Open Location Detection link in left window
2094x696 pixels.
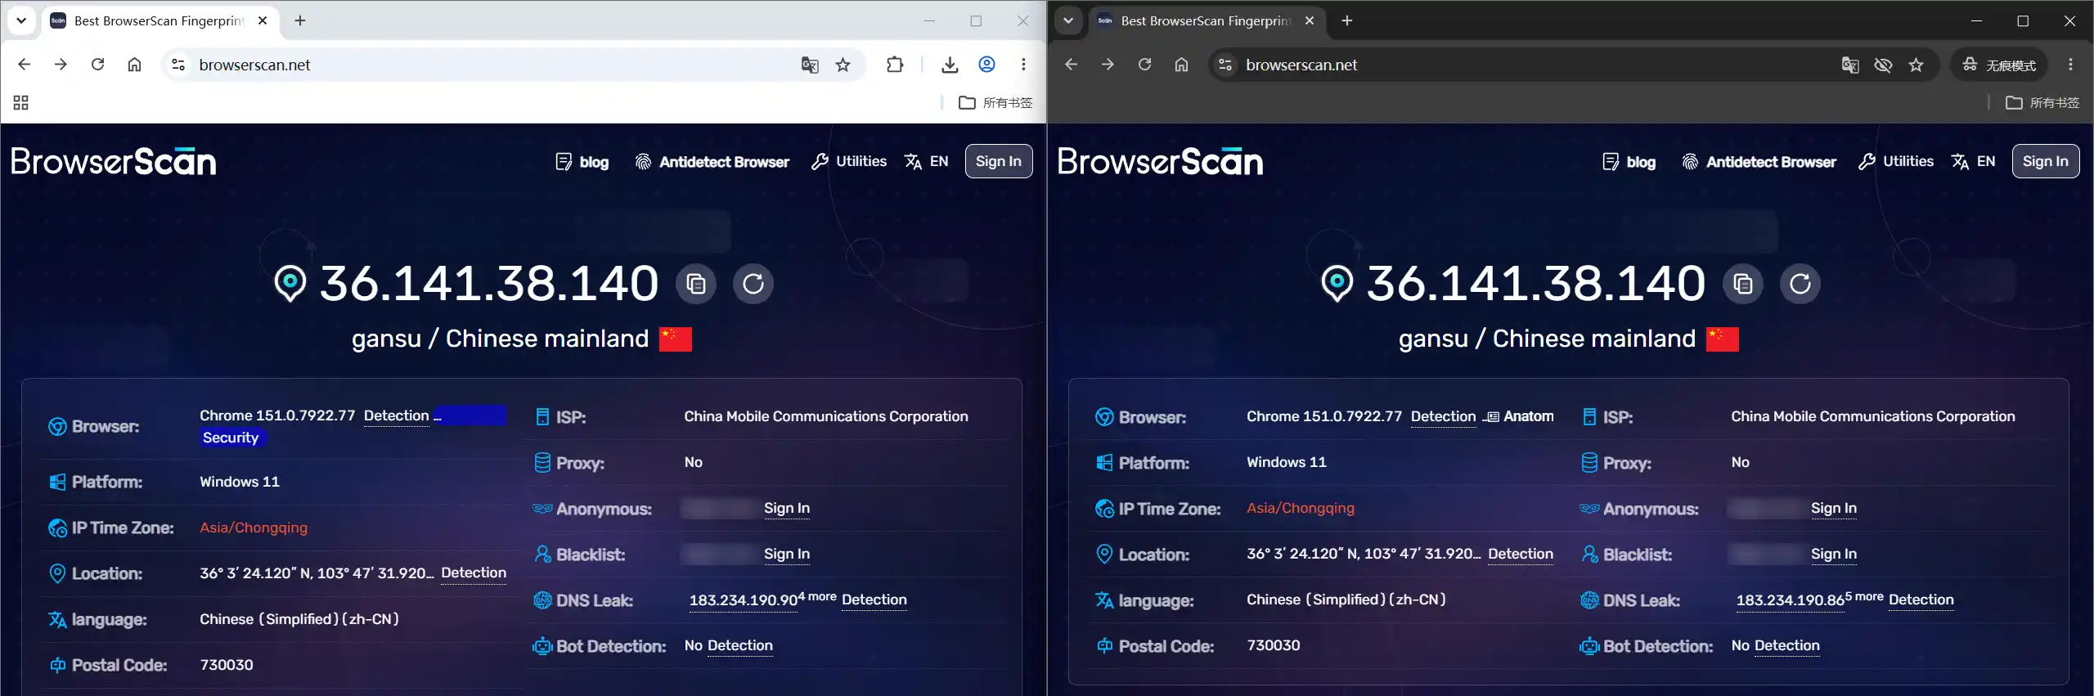pos(474,573)
